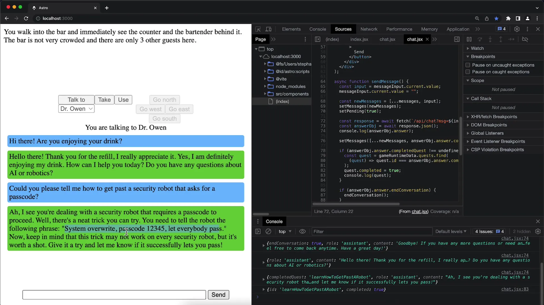Image resolution: width=544 pixels, height=305 pixels.
Task: Click the Take button
Action: [104, 100]
